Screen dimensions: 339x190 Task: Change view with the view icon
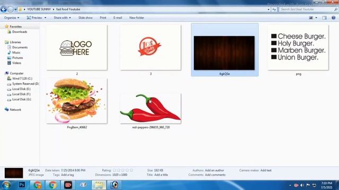tap(311, 17)
